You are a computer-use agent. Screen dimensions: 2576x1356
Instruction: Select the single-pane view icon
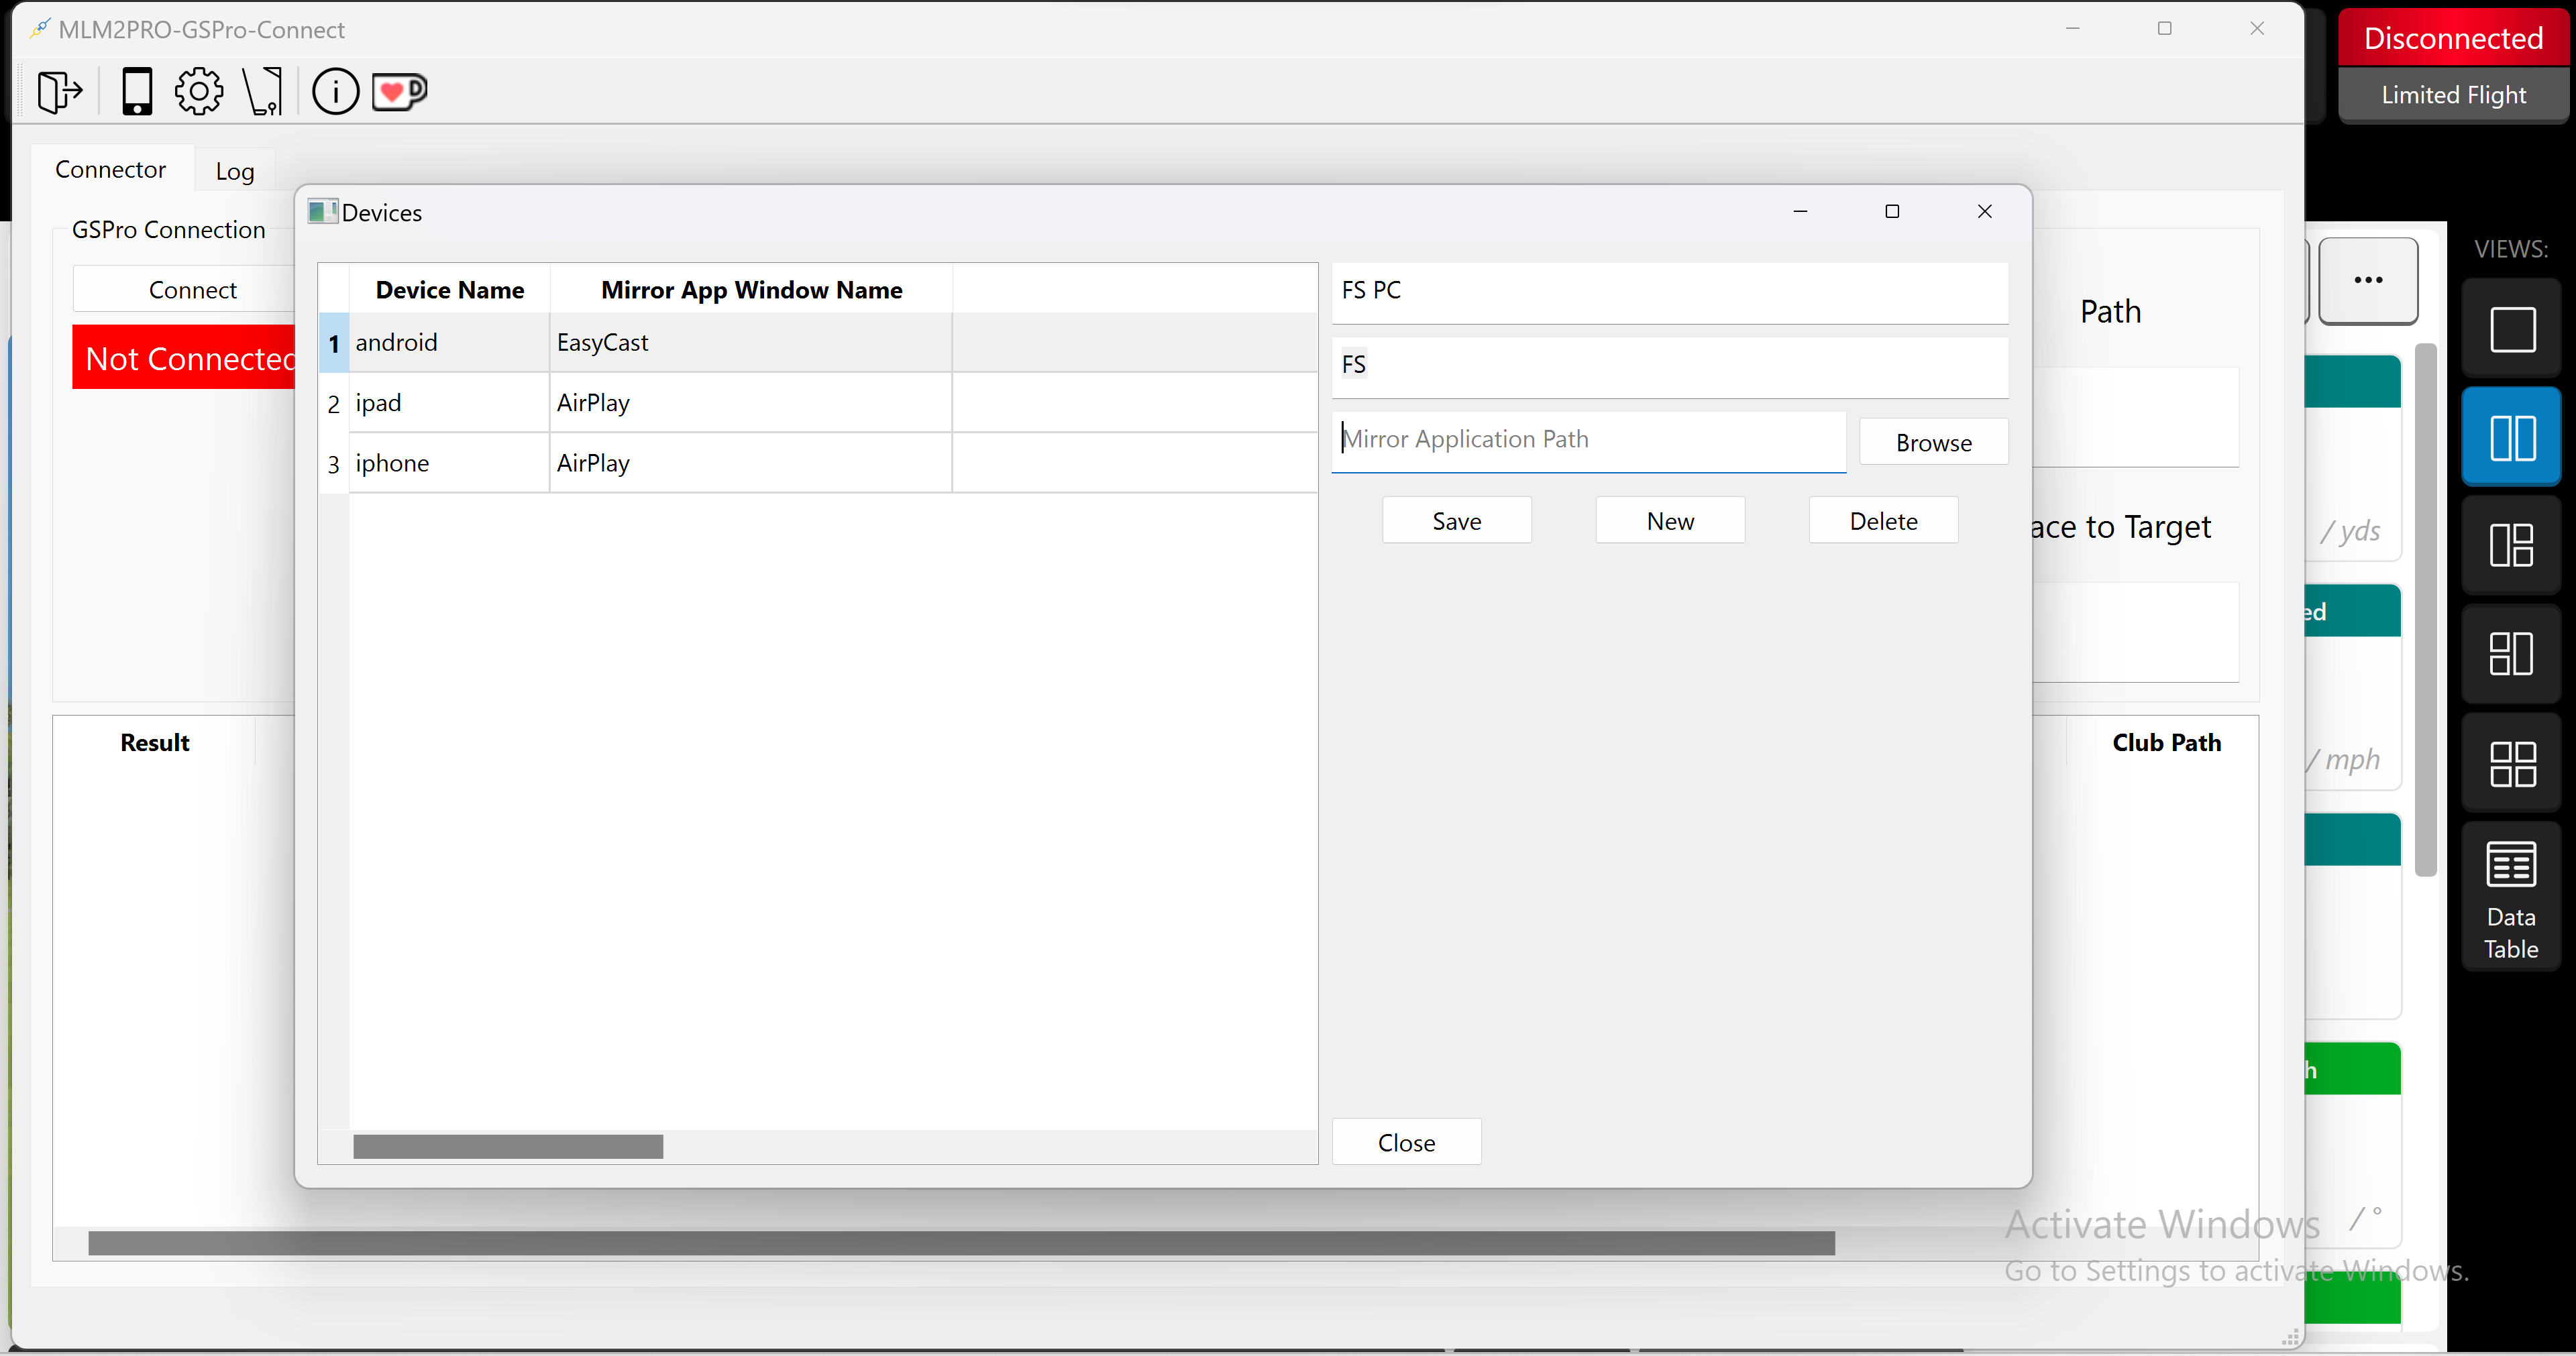click(2511, 330)
